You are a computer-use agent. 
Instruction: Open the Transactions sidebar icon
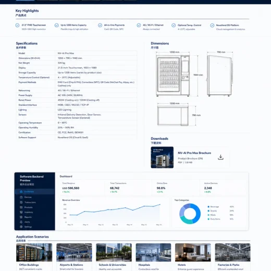click(x=21, y=202)
